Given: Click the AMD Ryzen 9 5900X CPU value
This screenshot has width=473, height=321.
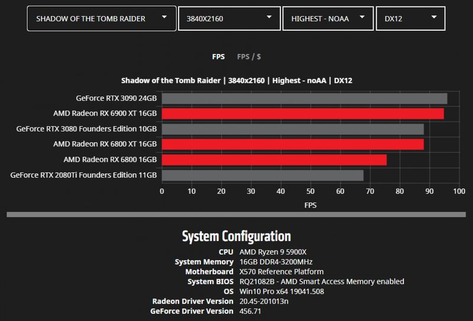Looking at the screenshot, I should [x=273, y=252].
